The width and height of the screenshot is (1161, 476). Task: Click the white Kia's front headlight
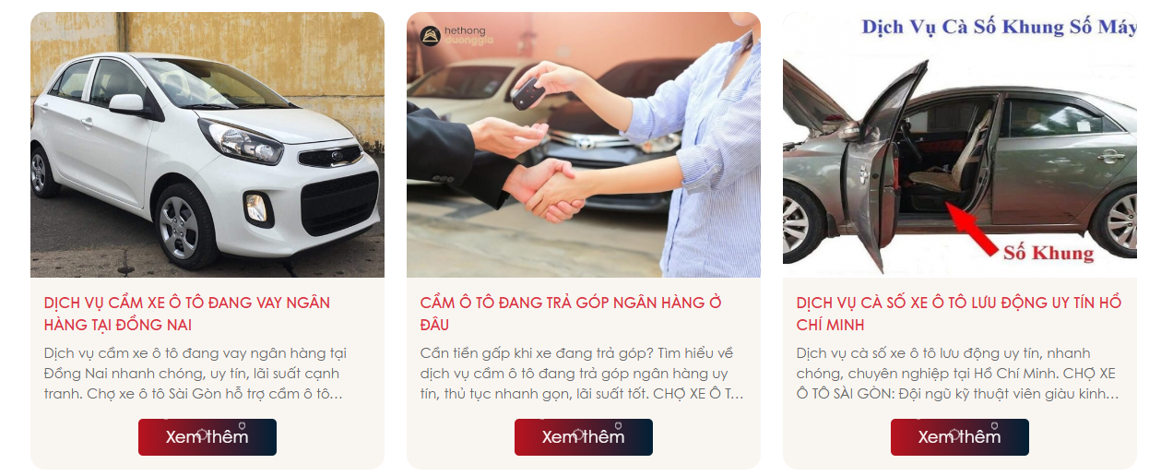tap(240, 141)
